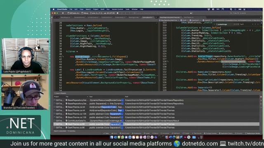The width and height of the screenshot is (264, 148).
Task: Select the 'public Separator() => this.Dynam' result
Action: (156, 104)
